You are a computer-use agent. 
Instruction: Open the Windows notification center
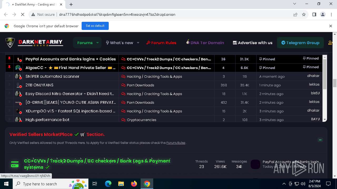[328, 184]
